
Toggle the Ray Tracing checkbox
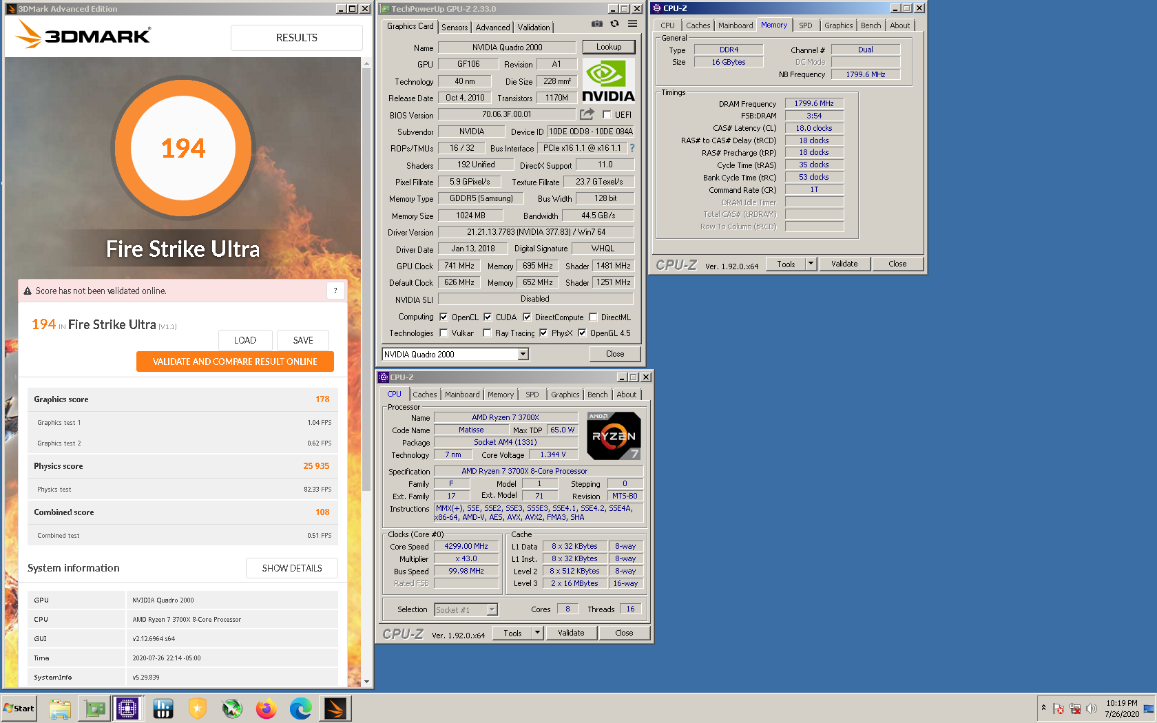point(487,333)
